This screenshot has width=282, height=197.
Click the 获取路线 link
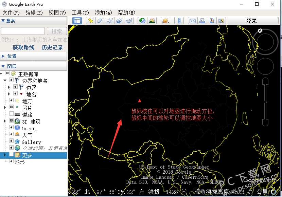(x=23, y=47)
